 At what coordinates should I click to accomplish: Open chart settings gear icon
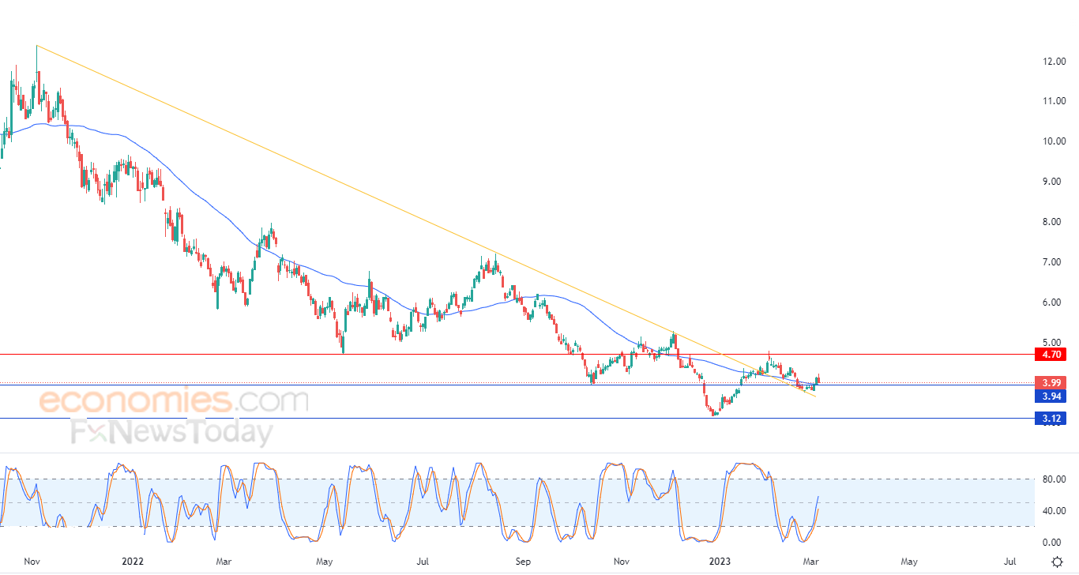[x=1057, y=562]
